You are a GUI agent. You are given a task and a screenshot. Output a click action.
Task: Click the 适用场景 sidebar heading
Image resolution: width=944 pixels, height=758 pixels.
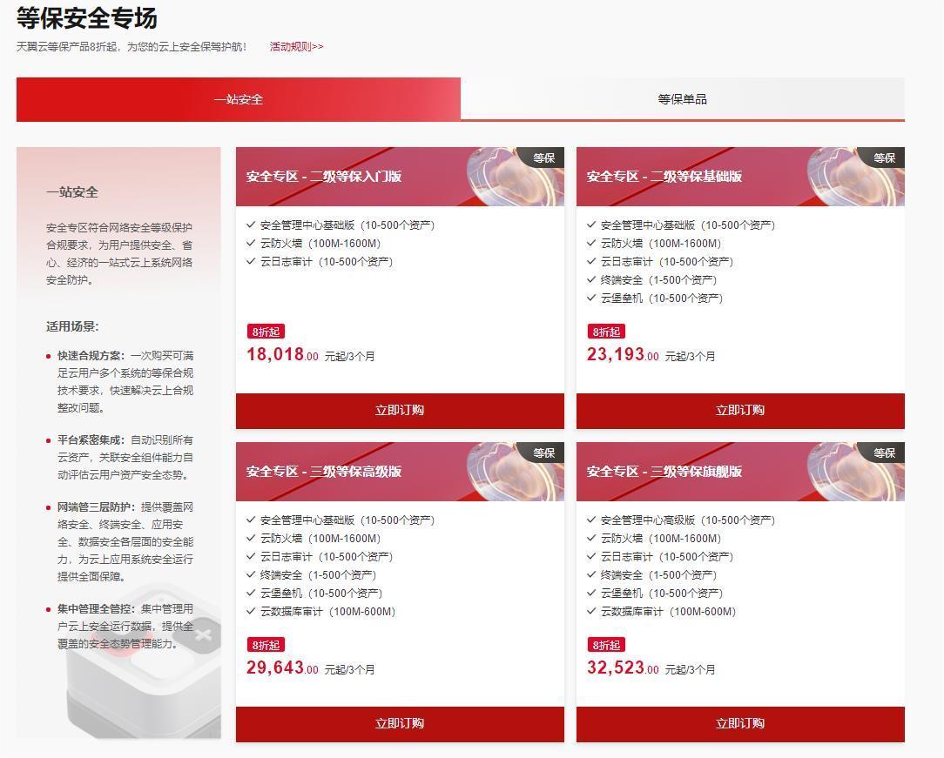pos(72,326)
